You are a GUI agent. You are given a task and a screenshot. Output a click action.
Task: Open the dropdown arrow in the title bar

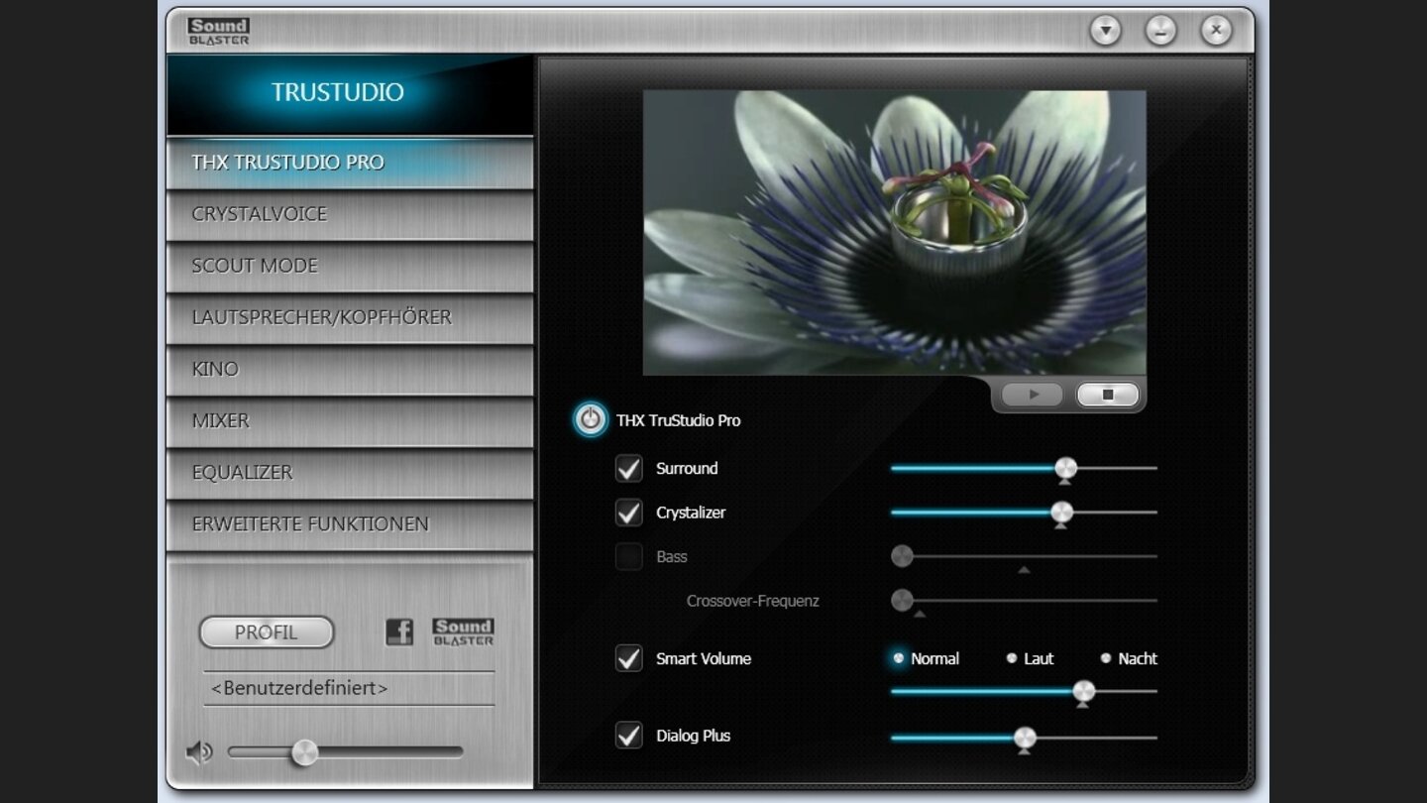1106,31
